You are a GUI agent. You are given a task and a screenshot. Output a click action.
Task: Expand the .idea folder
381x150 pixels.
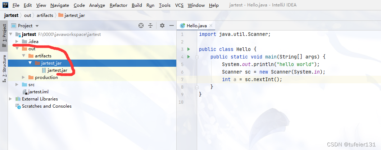coord(17,41)
